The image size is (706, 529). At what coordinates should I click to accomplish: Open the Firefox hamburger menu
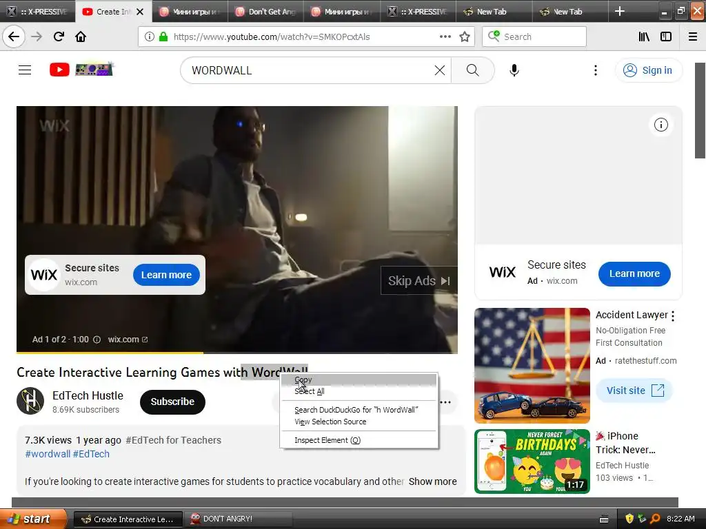coord(693,37)
